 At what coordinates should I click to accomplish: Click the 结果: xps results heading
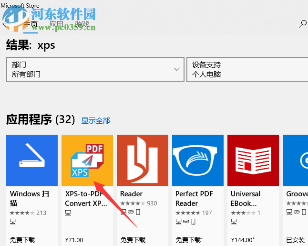pyautogui.click(x=31, y=45)
